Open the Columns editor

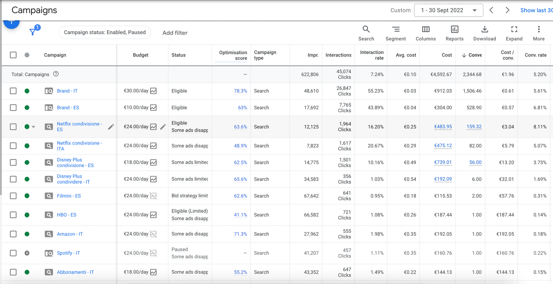pyautogui.click(x=426, y=33)
